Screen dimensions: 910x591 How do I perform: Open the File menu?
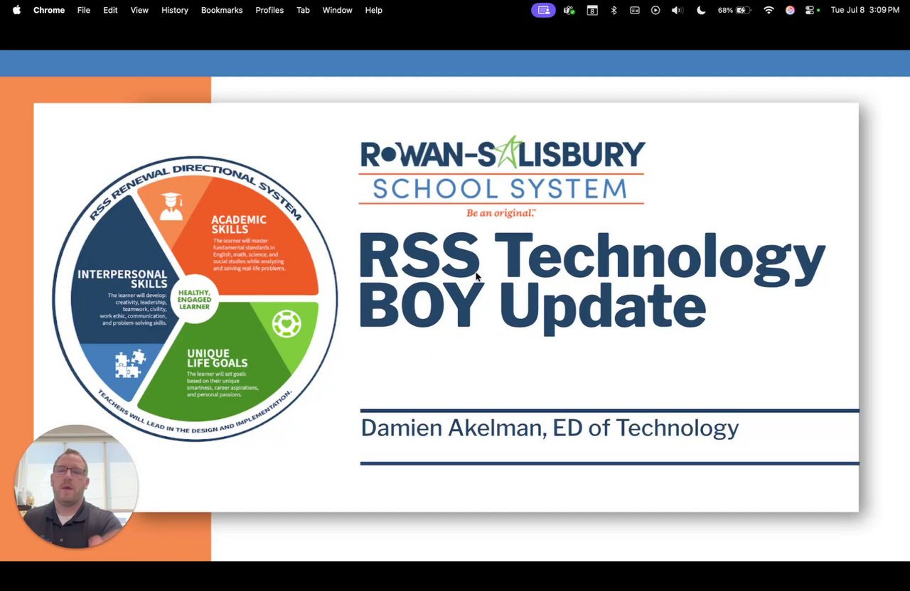pyautogui.click(x=84, y=10)
